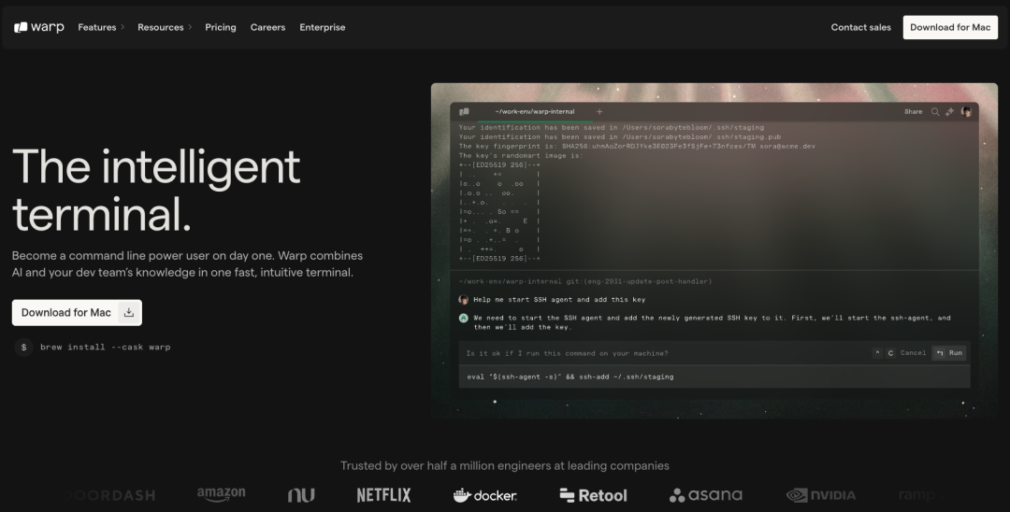
Task: Click the AI sparkle icon in the terminal header
Action: (x=949, y=112)
